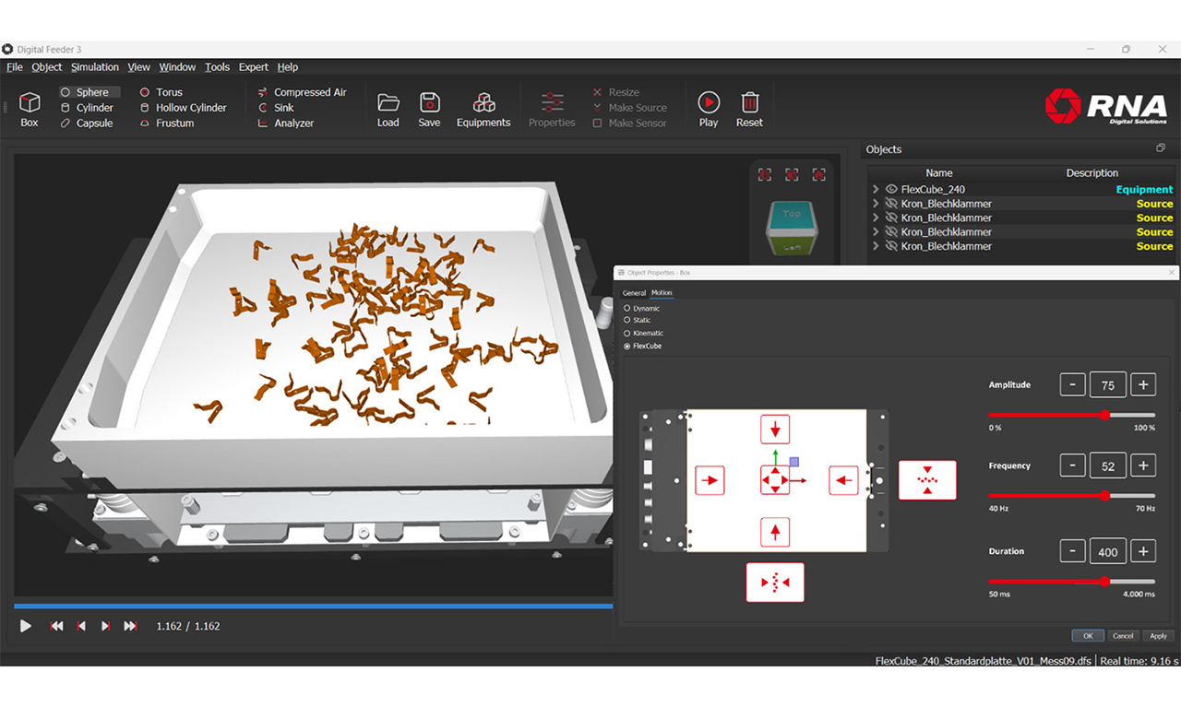The image size is (1181, 707).
Task: Confirm Object Properties with OK
Action: (x=1088, y=636)
